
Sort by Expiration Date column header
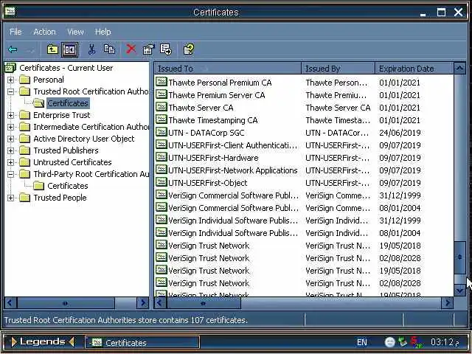pyautogui.click(x=414, y=69)
